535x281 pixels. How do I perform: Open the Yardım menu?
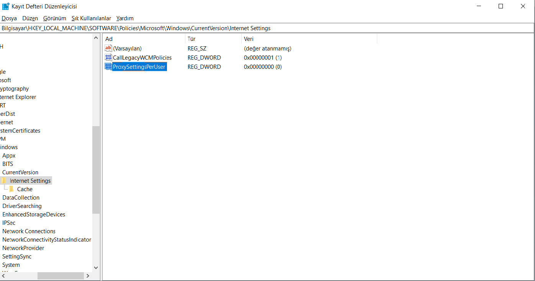click(125, 18)
